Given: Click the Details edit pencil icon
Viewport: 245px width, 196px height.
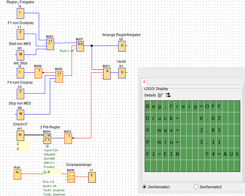Looking at the screenshot, I should pos(160,95).
